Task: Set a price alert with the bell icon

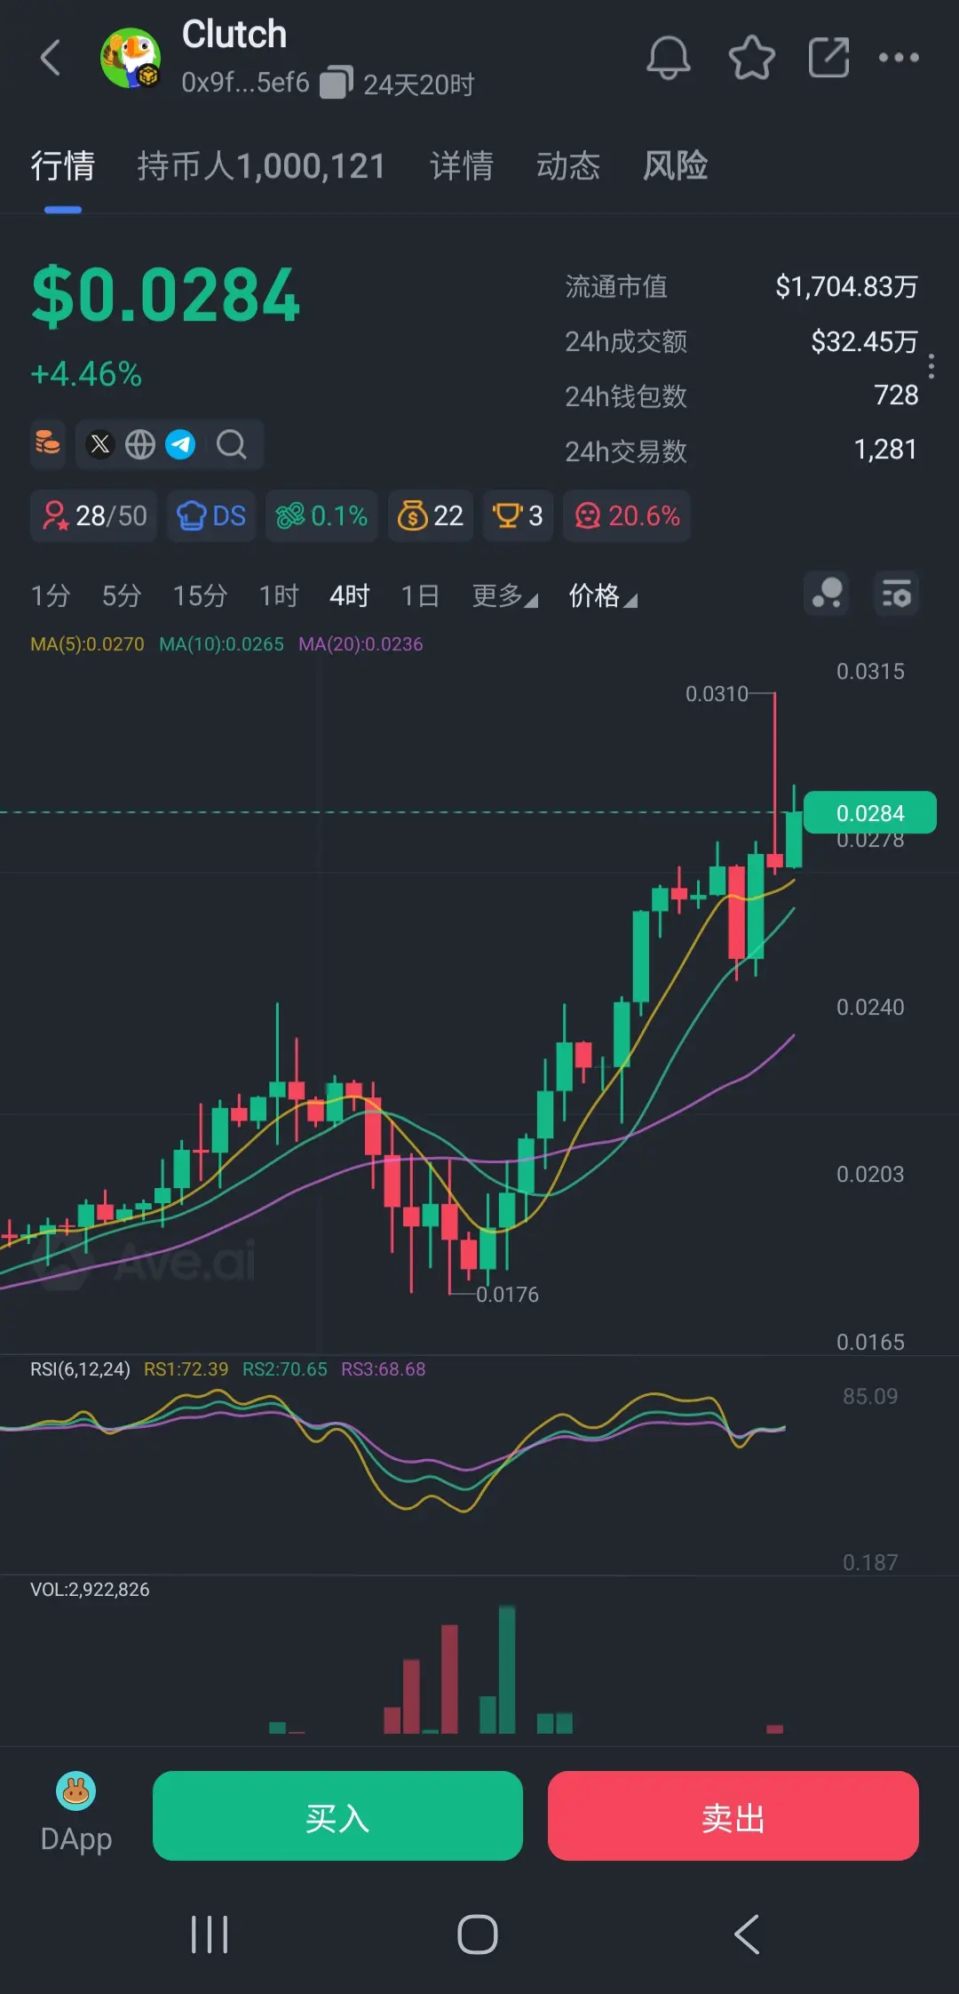Action: click(x=668, y=58)
